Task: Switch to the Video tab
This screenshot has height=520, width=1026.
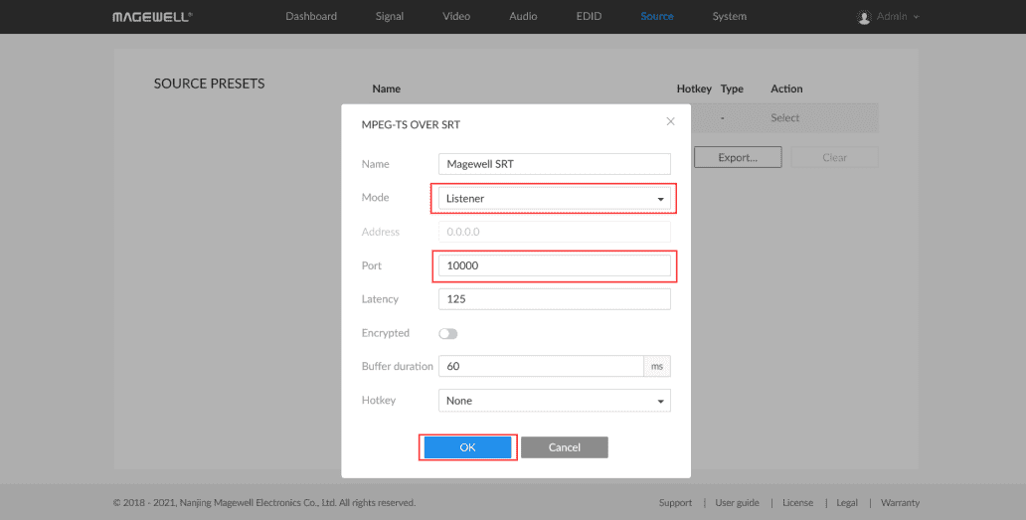Action: [x=456, y=16]
